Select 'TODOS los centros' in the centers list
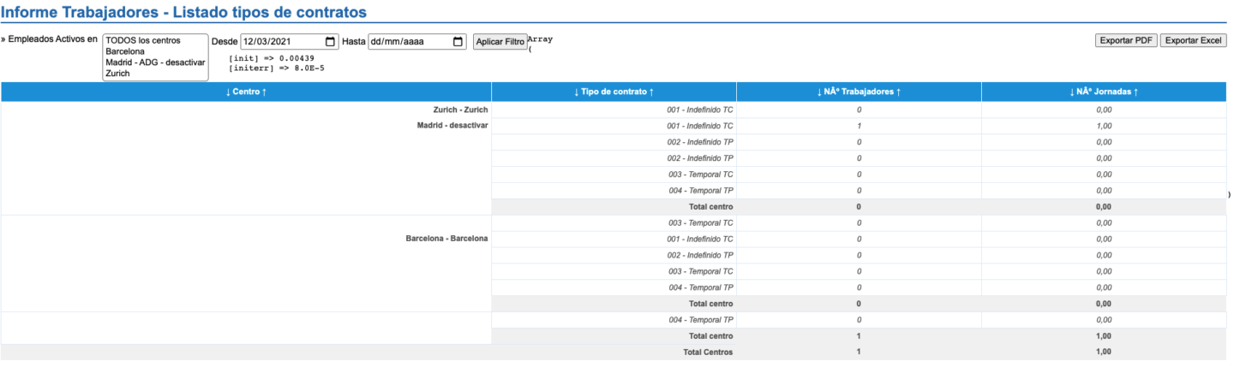 click(143, 40)
